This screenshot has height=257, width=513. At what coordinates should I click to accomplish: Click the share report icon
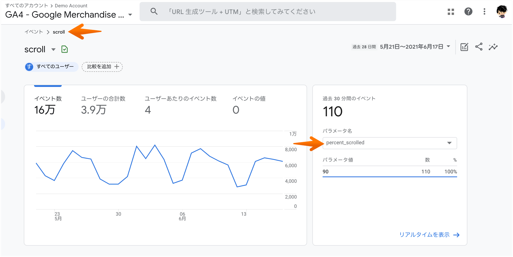pyautogui.click(x=479, y=47)
